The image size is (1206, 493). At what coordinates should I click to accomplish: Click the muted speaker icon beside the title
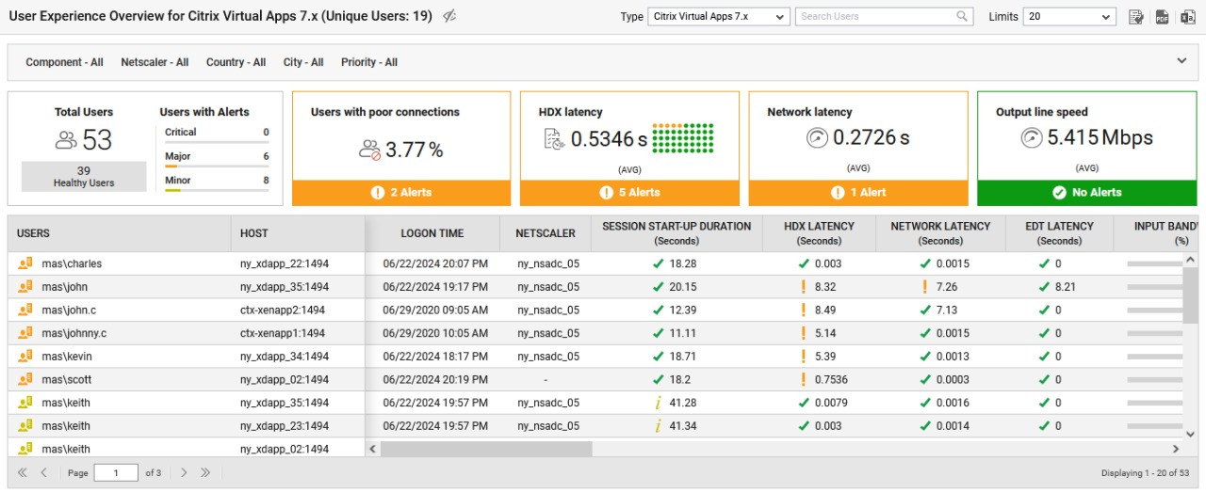point(449,17)
